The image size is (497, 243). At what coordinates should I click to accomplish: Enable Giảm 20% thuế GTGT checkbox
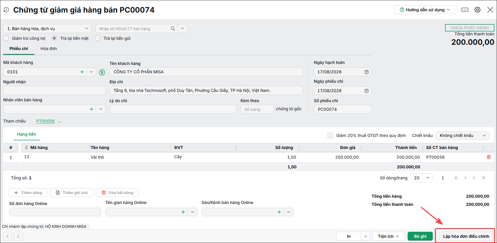(x=330, y=135)
